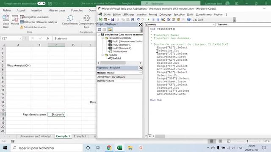Click the Reset (stop) icon in VBA toolbar

coord(158,20)
